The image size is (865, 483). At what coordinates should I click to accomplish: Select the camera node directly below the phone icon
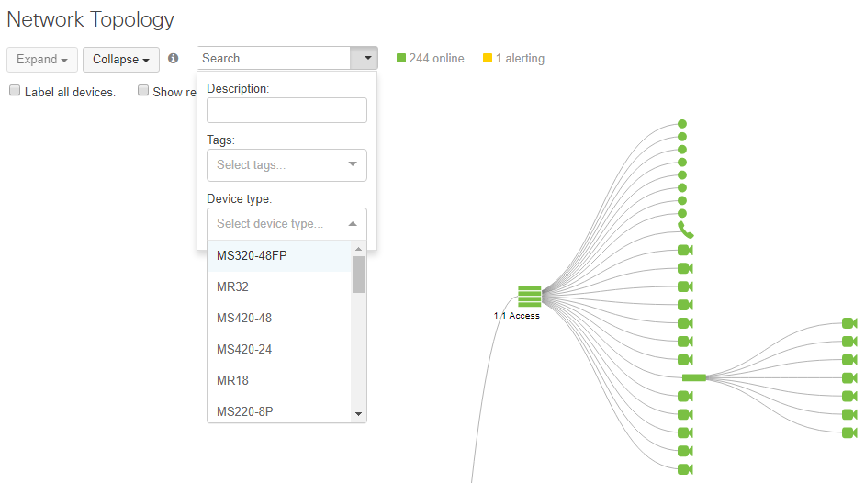[x=685, y=251]
